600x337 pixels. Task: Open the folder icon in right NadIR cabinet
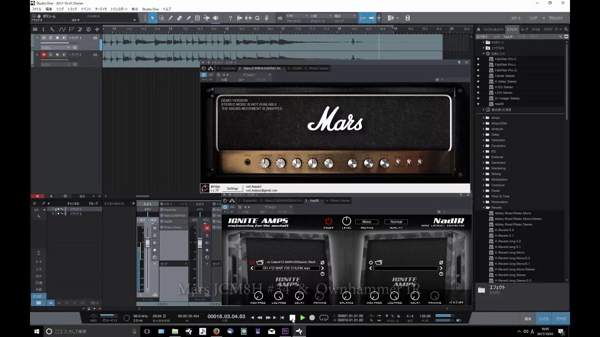378,262
